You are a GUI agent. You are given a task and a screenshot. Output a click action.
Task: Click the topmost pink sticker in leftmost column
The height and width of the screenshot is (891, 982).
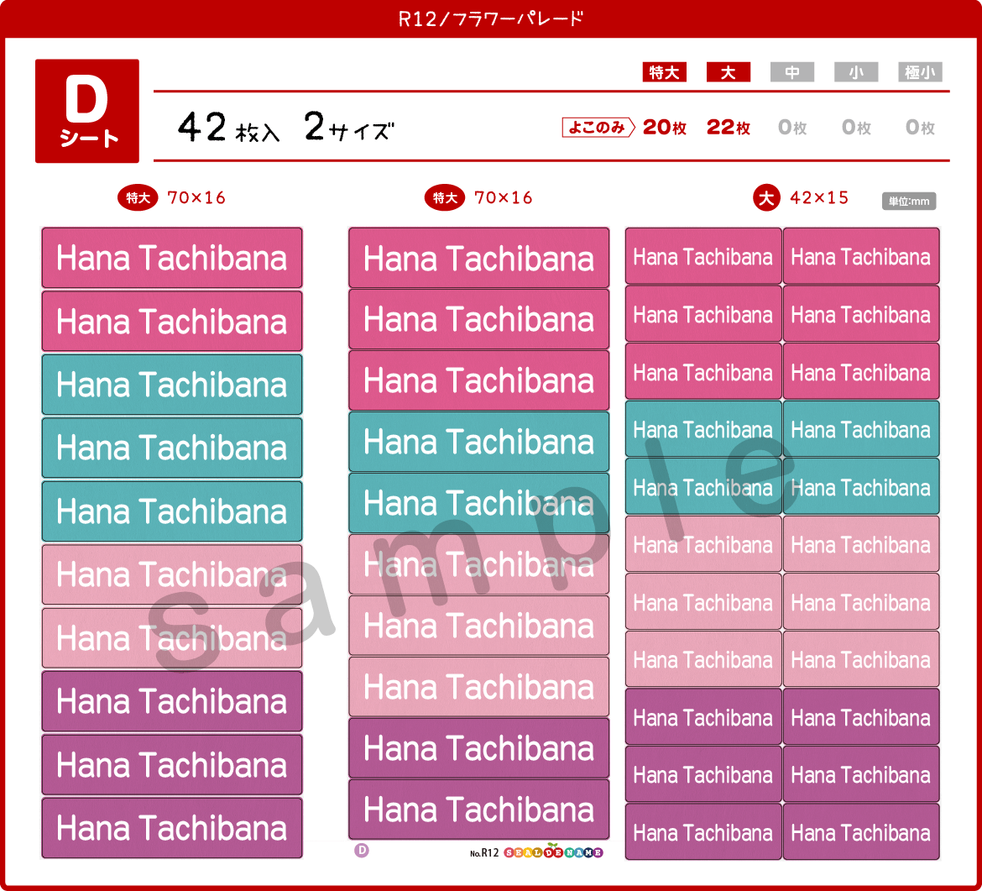click(x=172, y=258)
